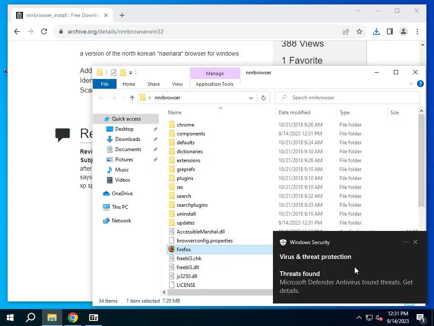Image resolution: width=434 pixels, height=326 pixels.
Task: Open 7-Zip from the taskbar
Action: coord(94,318)
